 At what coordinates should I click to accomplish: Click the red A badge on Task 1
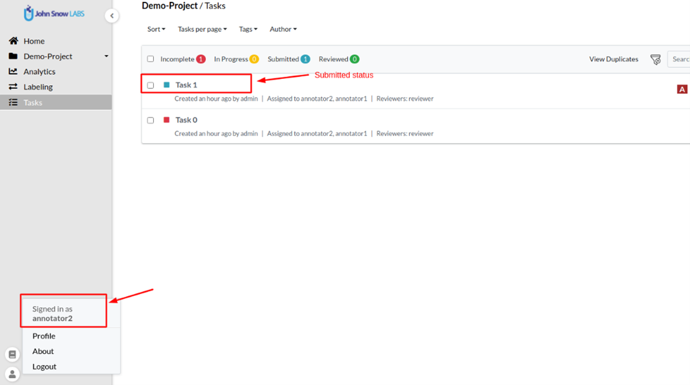pos(682,90)
